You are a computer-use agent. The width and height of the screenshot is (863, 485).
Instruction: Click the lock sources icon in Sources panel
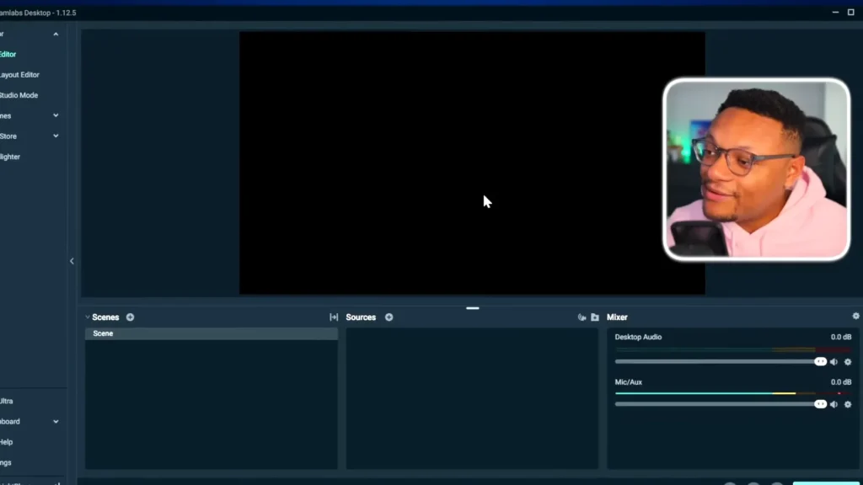(x=581, y=317)
